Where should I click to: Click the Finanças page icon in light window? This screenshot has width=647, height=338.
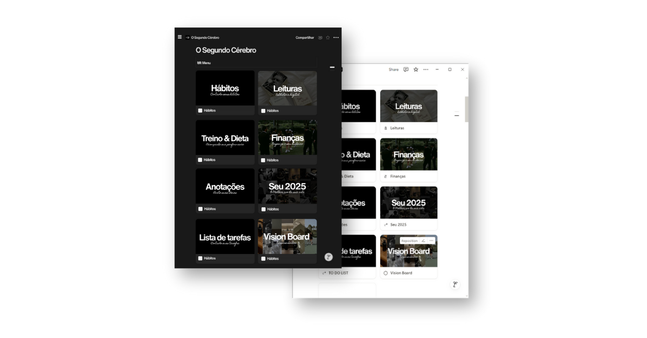[386, 177]
